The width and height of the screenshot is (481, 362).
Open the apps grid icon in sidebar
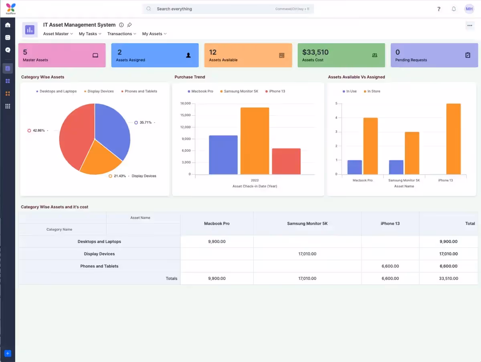click(x=7, y=81)
